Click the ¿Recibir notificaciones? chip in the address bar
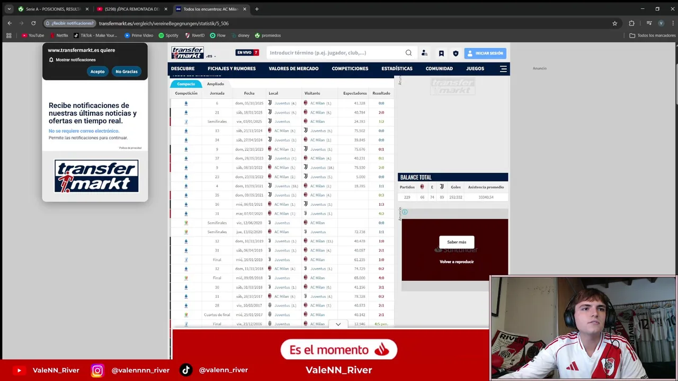Viewport: 678px width, 381px height. (69, 23)
